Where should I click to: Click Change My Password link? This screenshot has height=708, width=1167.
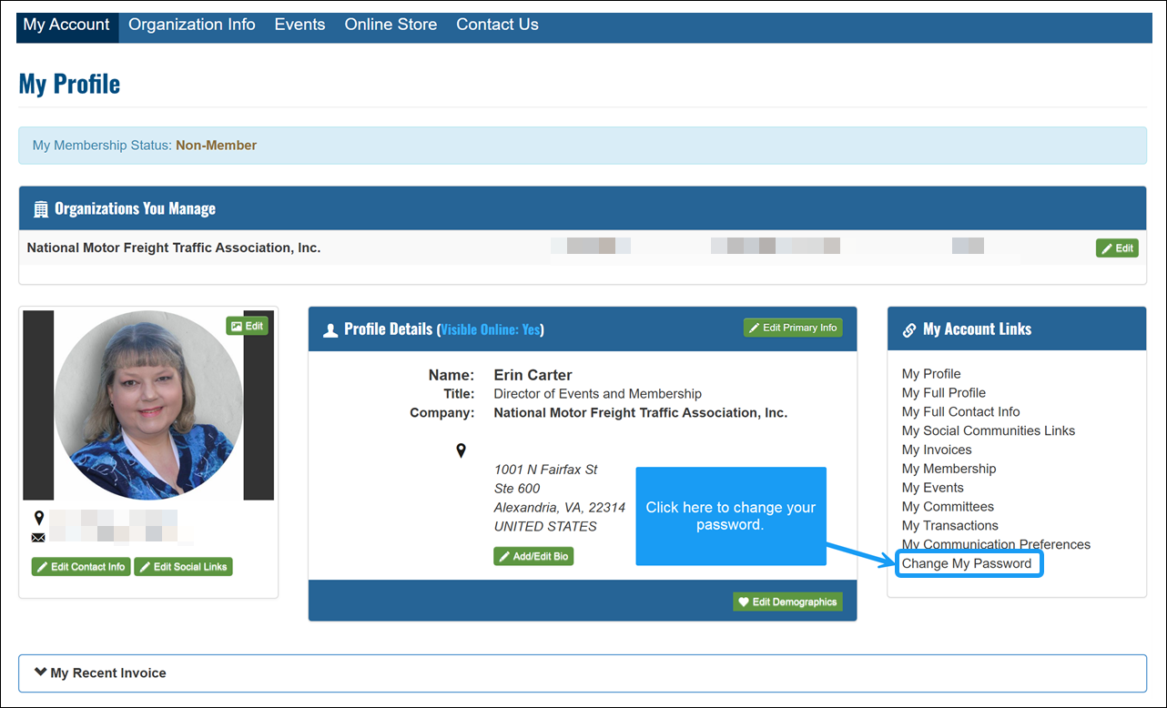[967, 564]
